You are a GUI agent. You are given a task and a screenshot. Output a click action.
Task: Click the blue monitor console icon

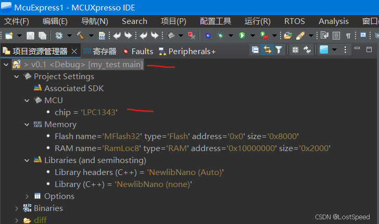(363, 35)
